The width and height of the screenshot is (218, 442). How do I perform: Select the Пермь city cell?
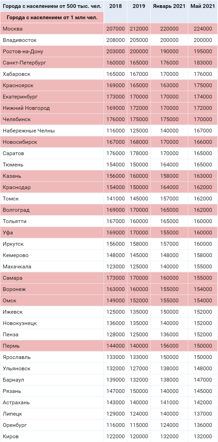click(x=11, y=346)
